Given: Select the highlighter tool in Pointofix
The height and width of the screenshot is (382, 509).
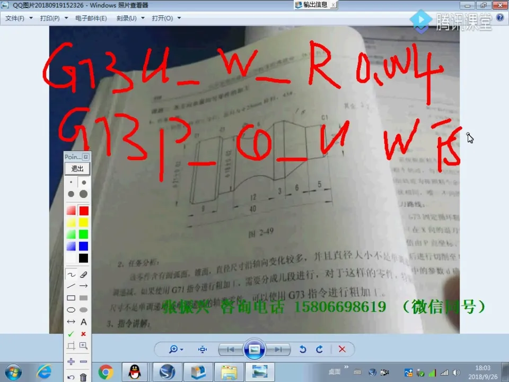Looking at the screenshot, I should 84,274.
